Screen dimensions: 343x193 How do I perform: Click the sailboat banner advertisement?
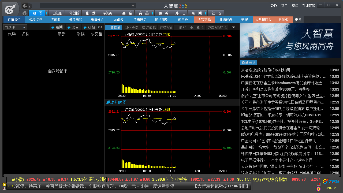tap(291, 41)
